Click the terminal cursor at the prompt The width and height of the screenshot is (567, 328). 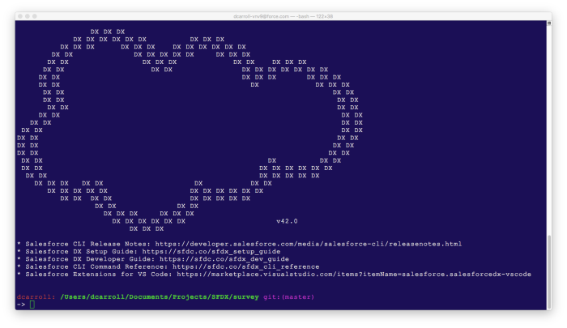[x=32, y=305]
